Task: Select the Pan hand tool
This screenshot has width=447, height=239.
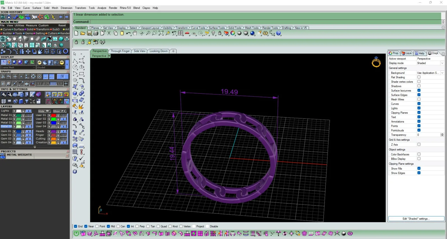Action: [x=135, y=33]
